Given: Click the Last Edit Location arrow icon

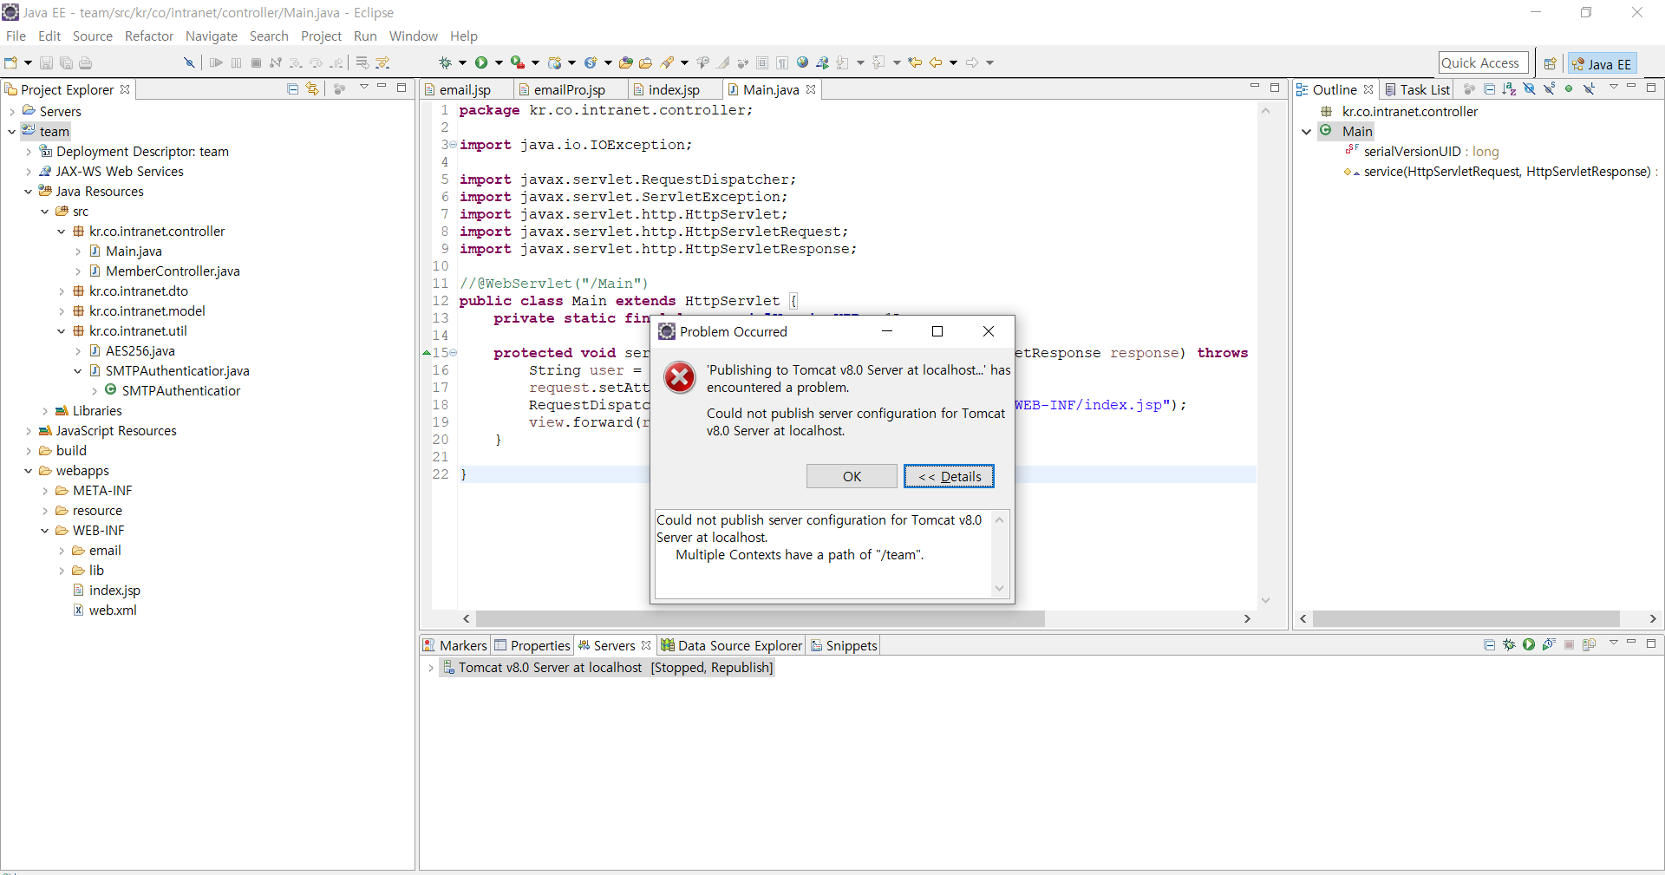Looking at the screenshot, I should pos(915,62).
